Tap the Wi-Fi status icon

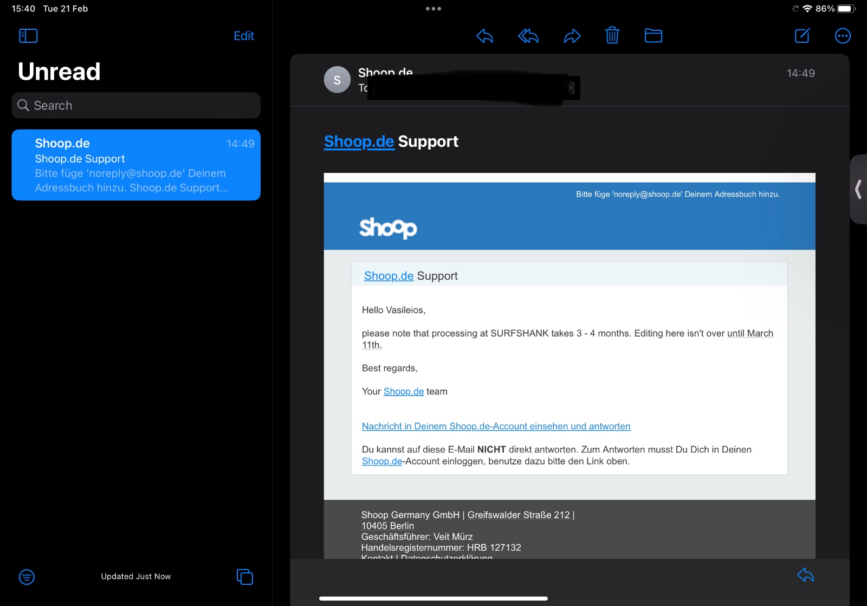[x=807, y=9]
